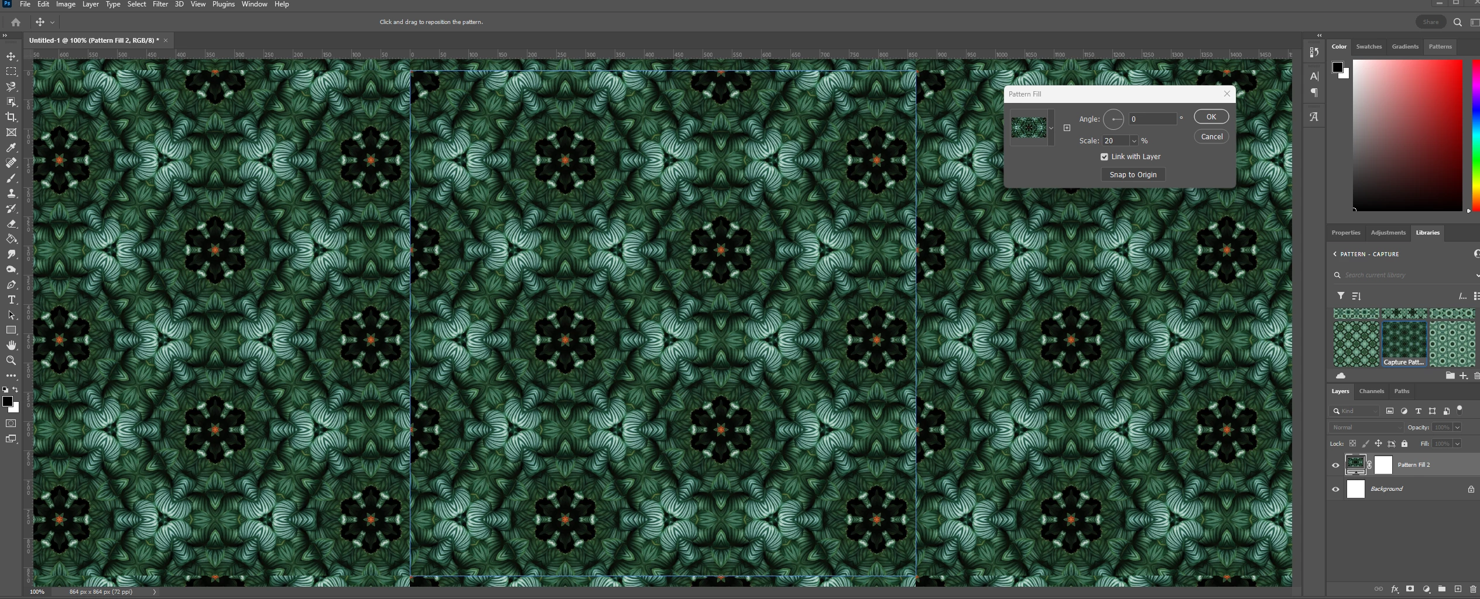Open the Plugins menu
The height and width of the screenshot is (599, 1480).
[x=223, y=4]
